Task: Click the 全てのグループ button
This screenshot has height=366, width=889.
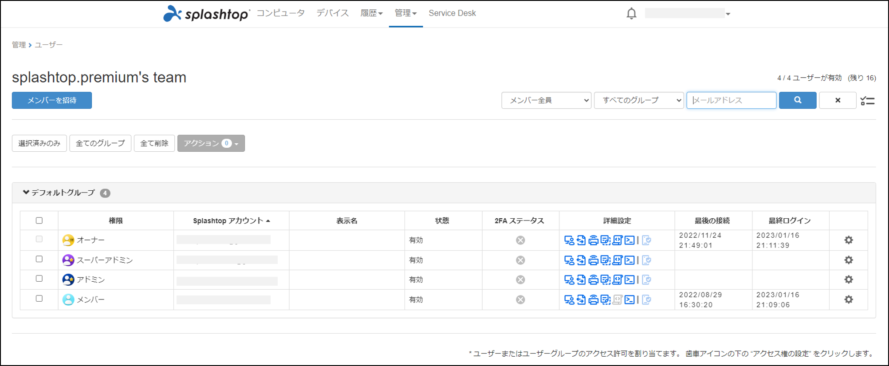Action: pyautogui.click(x=100, y=143)
